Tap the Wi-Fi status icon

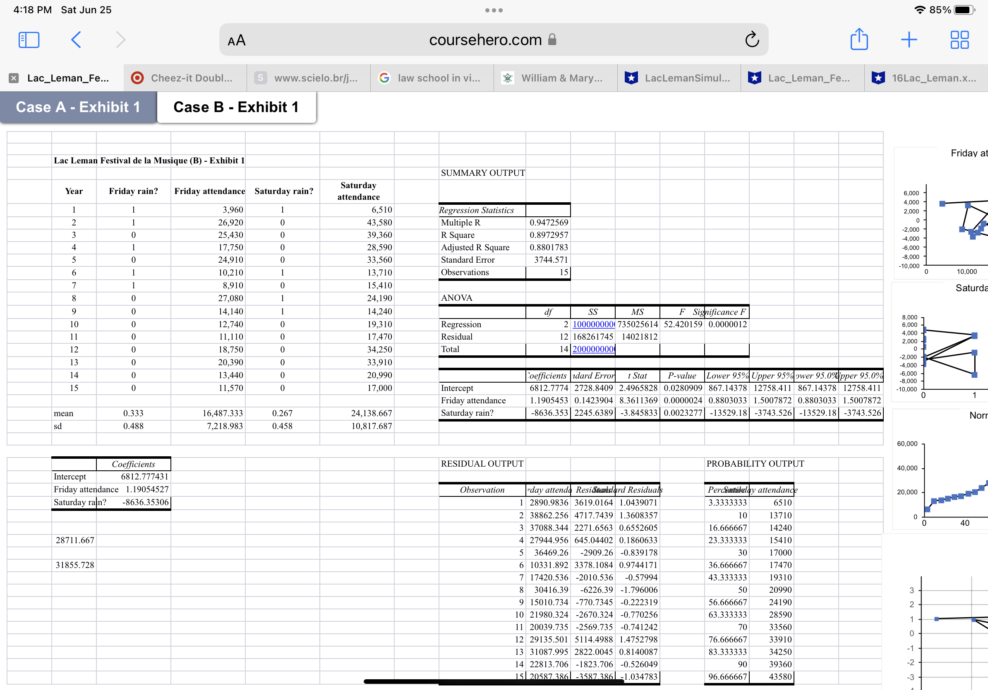click(920, 10)
